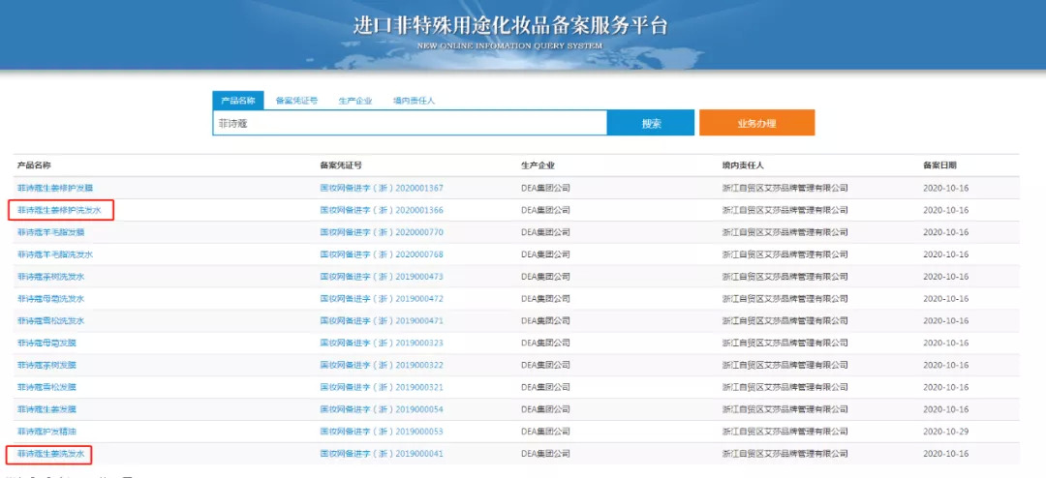Viewport: 1046px width, 478px height.
Task: Click DEA集团公司 in the 菲诗蔻护发精油 row
Action: pos(545,432)
